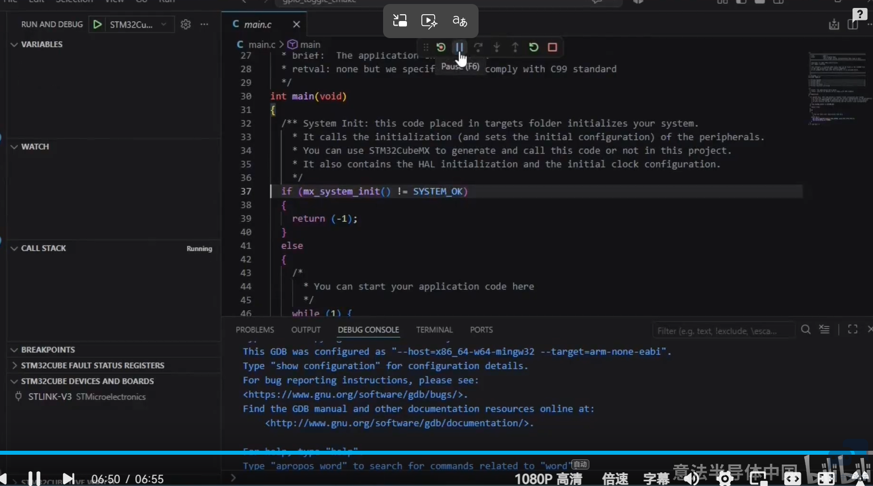The image size is (873, 486).
Task: Pause the debug session
Action: click(x=459, y=47)
